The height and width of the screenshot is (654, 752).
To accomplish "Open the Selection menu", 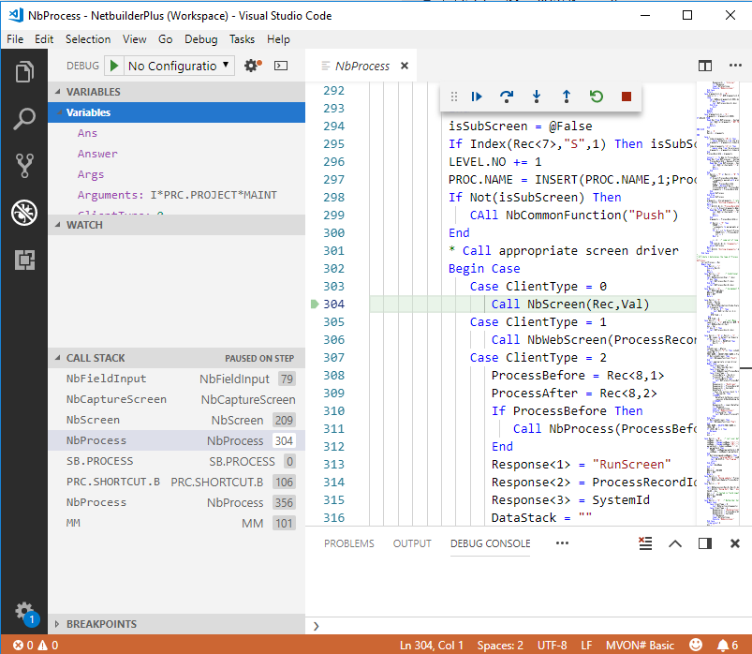I will (88, 39).
